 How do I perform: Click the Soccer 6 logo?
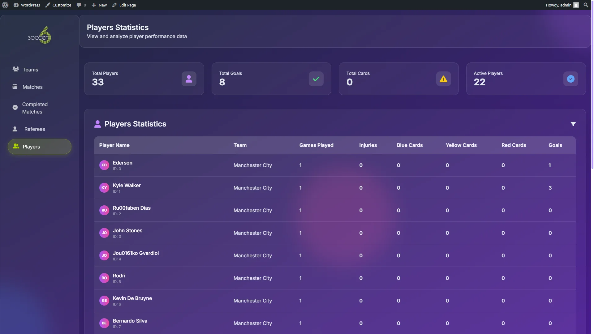pos(39,35)
